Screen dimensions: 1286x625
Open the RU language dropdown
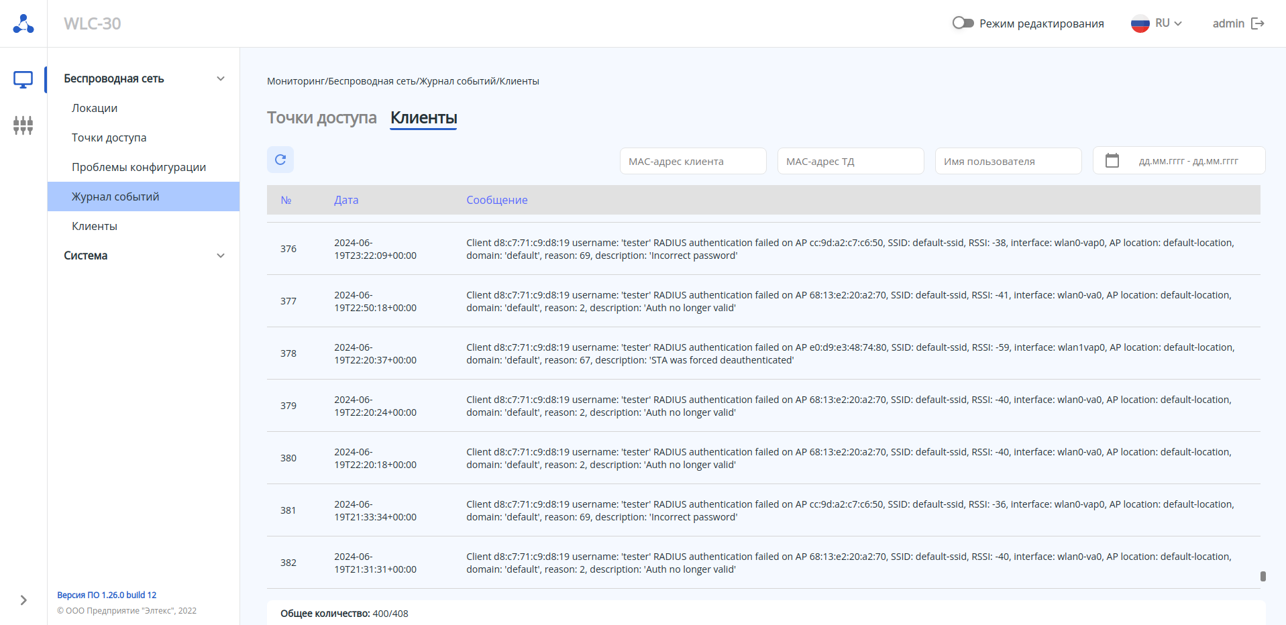tap(1169, 23)
